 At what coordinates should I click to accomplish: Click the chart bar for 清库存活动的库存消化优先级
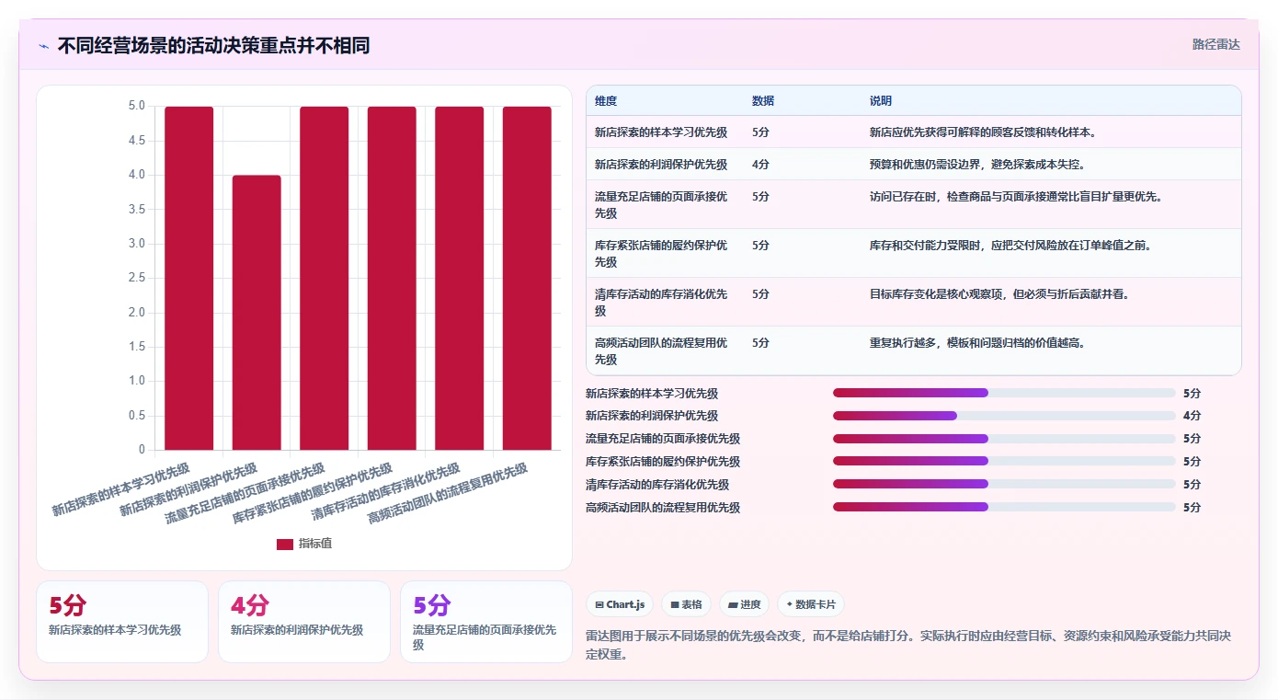click(x=460, y=278)
